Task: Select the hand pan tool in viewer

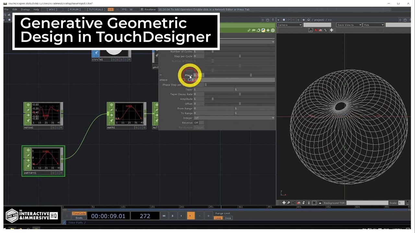Action: [x=311, y=30]
